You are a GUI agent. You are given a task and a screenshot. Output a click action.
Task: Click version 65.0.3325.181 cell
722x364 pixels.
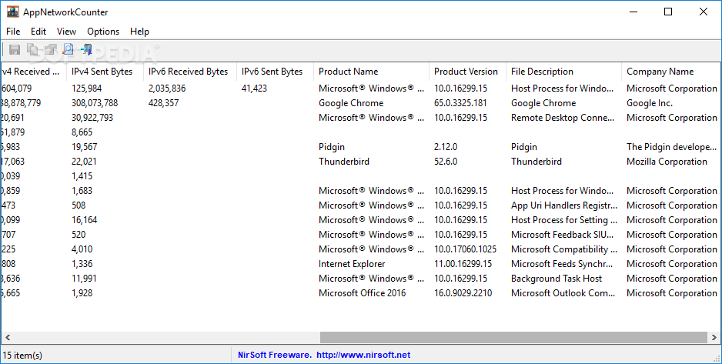(460, 103)
